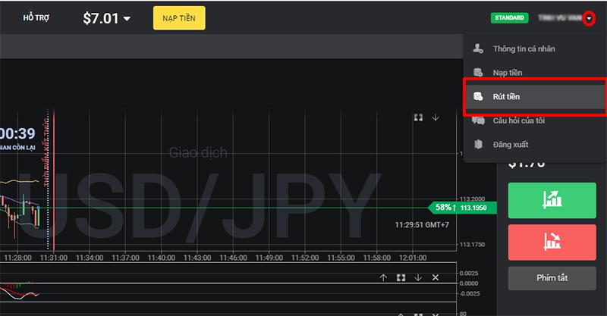This screenshot has width=607, height=316.
Task: Open Câu hỏi của tôi menu entry
Action: [518, 120]
